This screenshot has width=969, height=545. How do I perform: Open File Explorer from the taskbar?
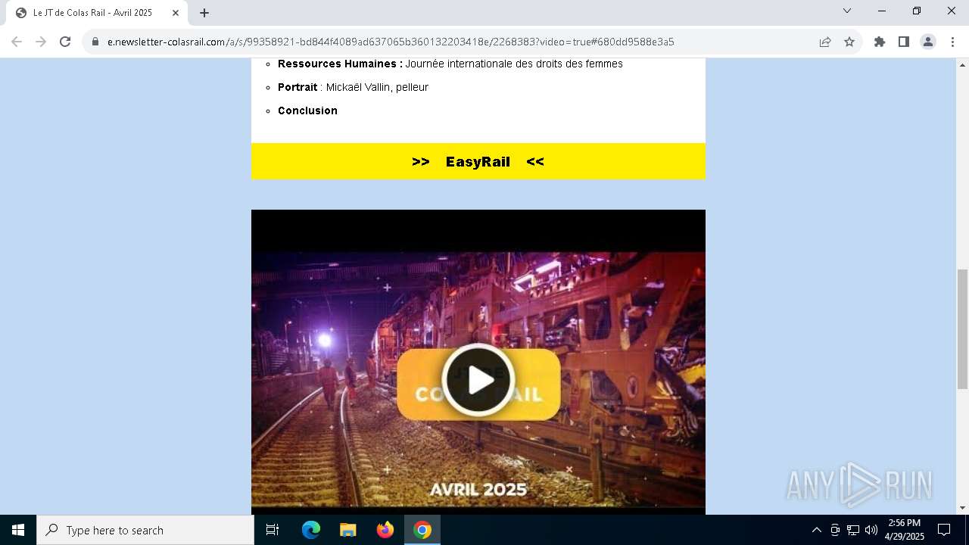coord(348,530)
